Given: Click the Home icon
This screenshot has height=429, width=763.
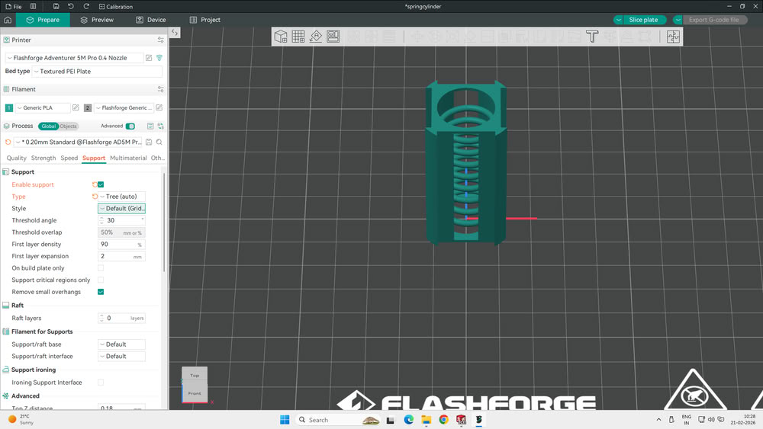Looking at the screenshot, I should [8, 20].
